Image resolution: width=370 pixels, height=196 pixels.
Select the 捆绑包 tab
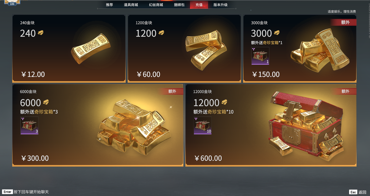pyautogui.click(x=179, y=5)
